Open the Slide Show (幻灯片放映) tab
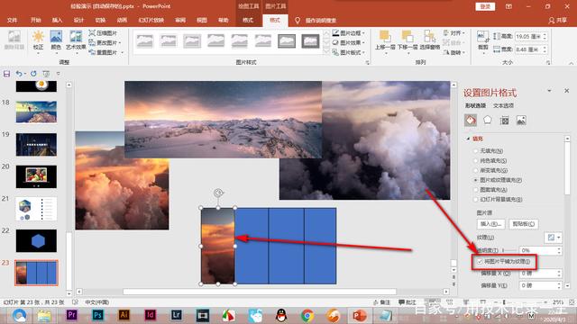Image resolution: width=577 pixels, height=324 pixels. click(x=151, y=20)
